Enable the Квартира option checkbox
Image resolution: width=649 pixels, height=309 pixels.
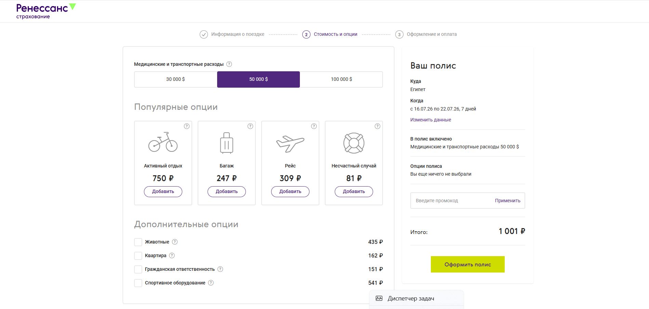pos(138,256)
